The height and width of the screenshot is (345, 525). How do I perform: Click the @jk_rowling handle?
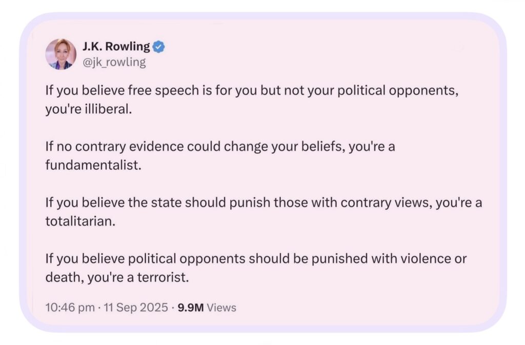pyautogui.click(x=114, y=62)
